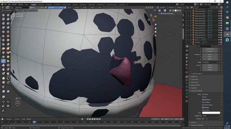Open Object Data properties green triangle tab

click(x=187, y=93)
